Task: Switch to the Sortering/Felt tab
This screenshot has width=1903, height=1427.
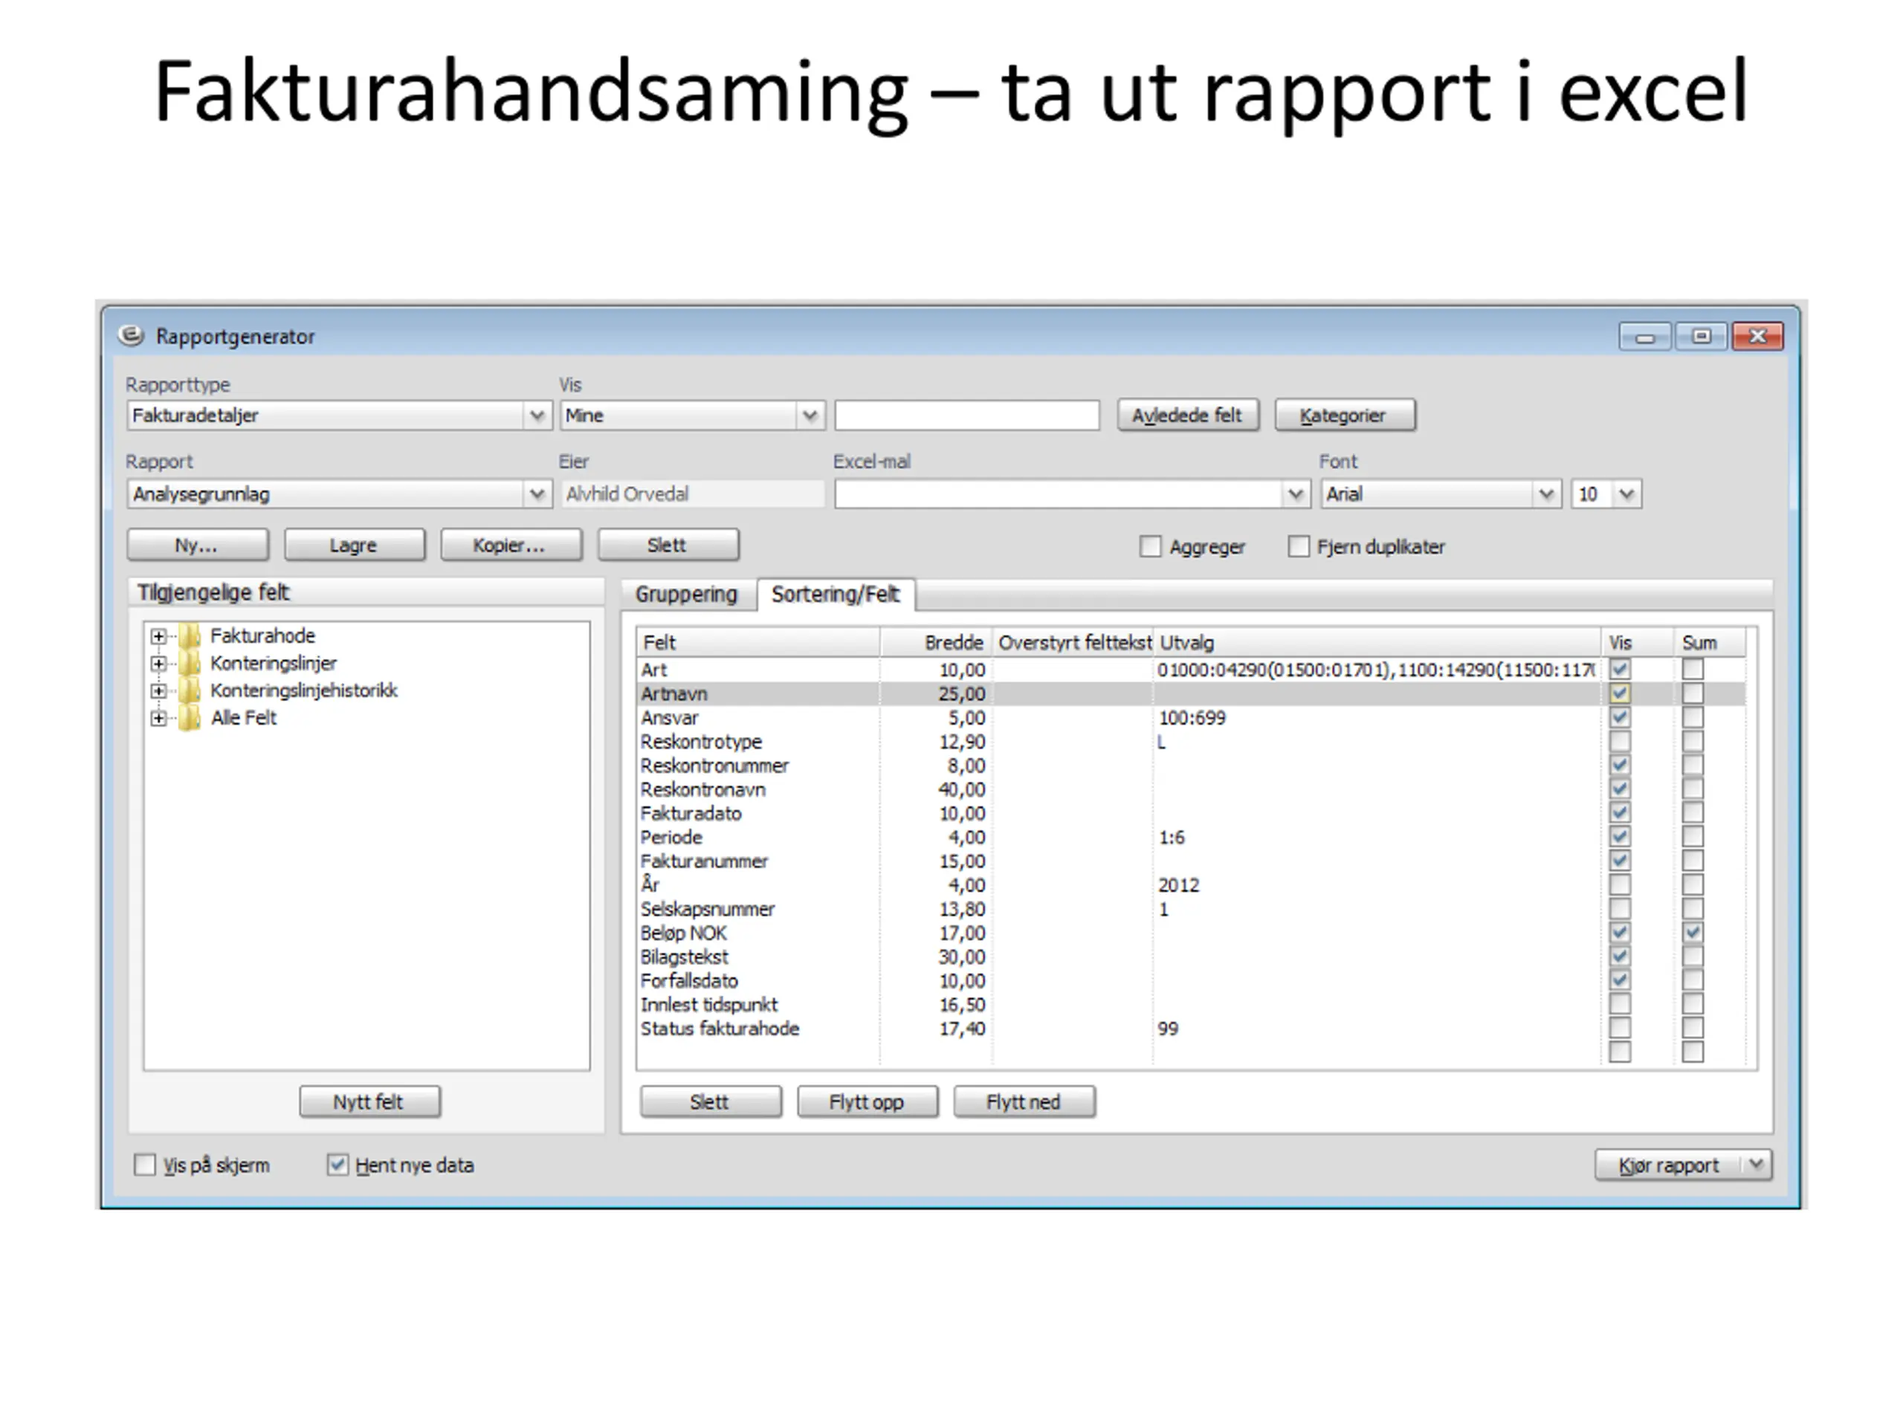Action: point(836,595)
